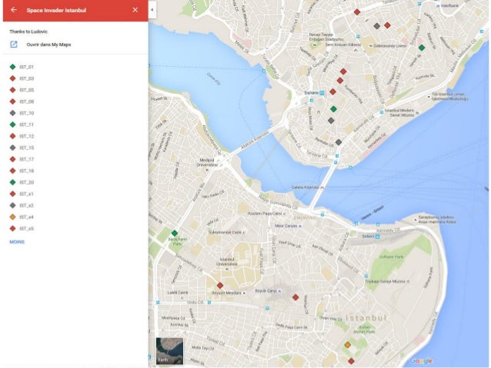The width and height of the screenshot is (491, 368).
Task: Click the Galata Köprüsü map label
Action: coord(306,187)
